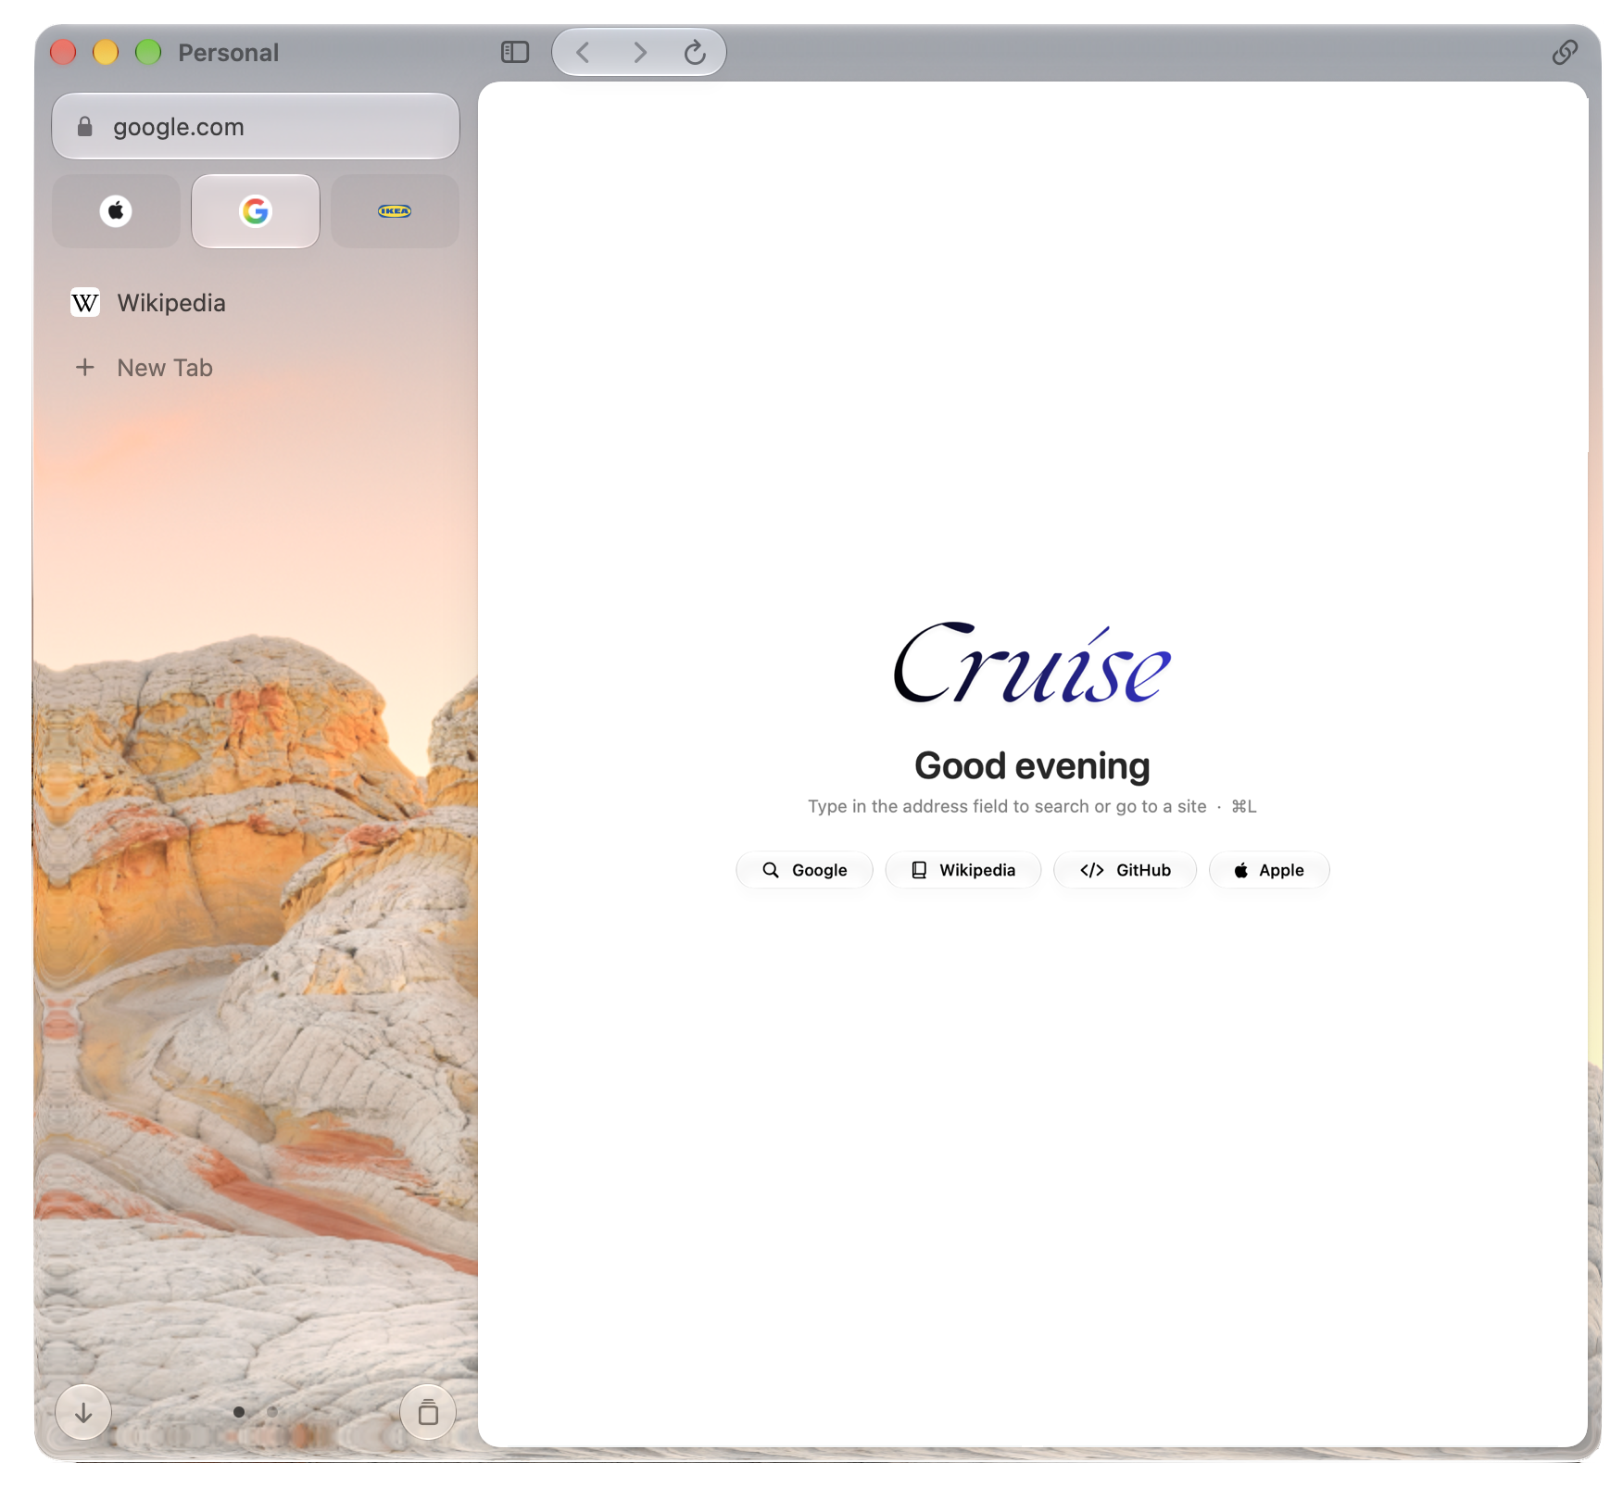The image size is (1623, 1488).
Task: Copy page link with chain icon
Action: click(x=1565, y=52)
